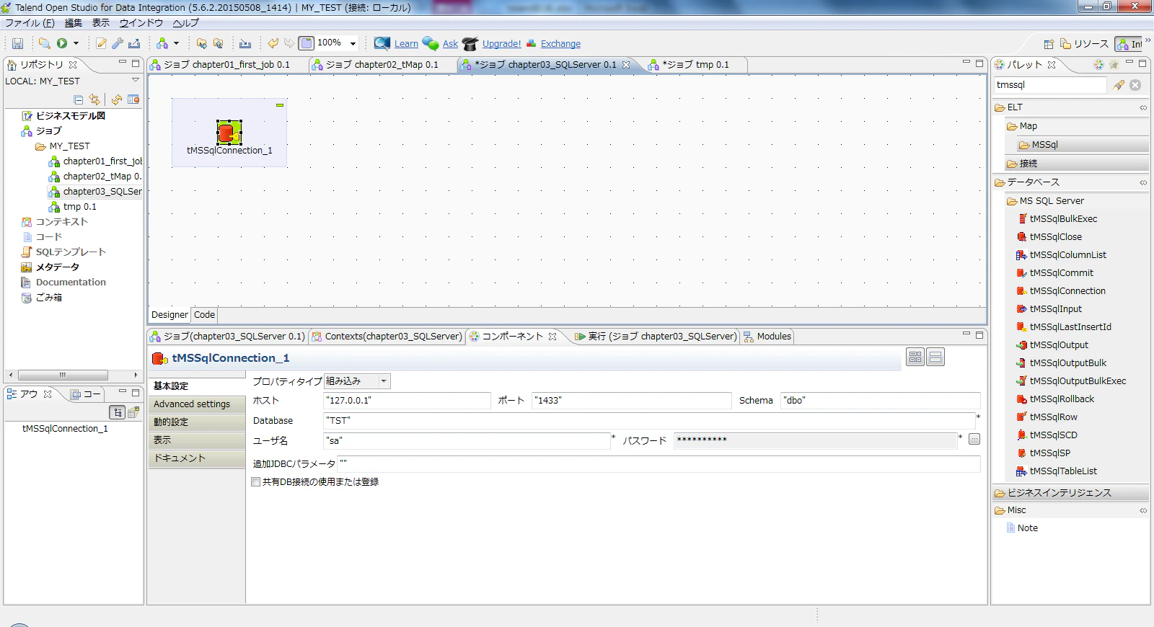Image resolution: width=1154 pixels, height=627 pixels.
Task: Click the Database input field
Action: (x=649, y=421)
